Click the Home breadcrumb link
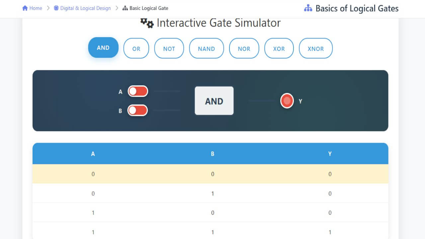Image resolution: width=425 pixels, height=239 pixels. 35,8
